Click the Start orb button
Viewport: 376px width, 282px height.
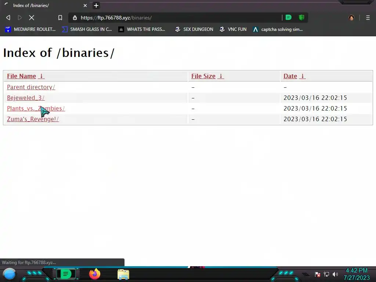click(10, 274)
